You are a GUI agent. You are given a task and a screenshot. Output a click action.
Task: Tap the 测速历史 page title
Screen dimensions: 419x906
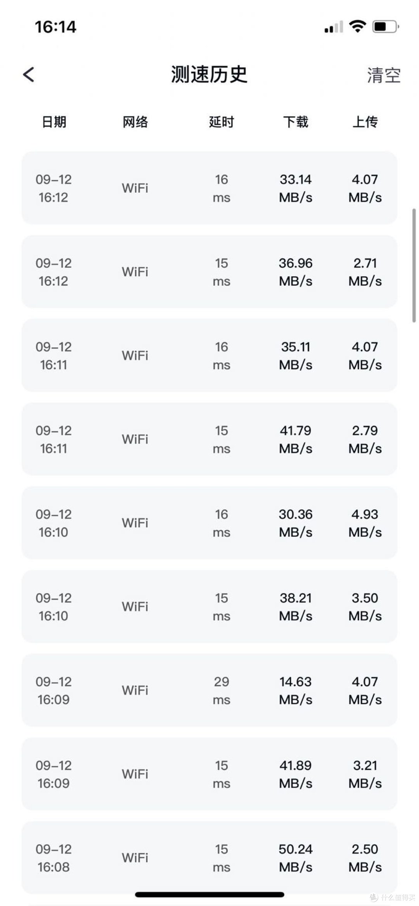(x=209, y=74)
